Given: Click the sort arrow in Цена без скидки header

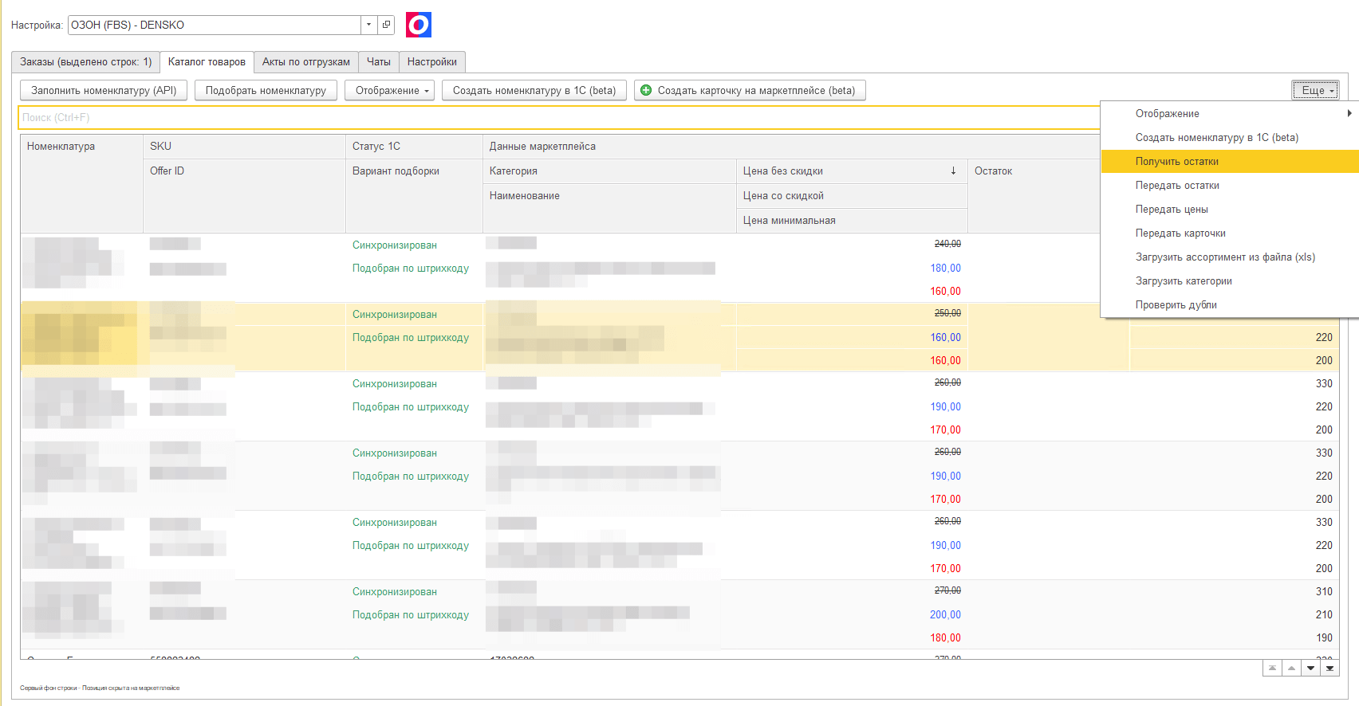Looking at the screenshot, I should 953,171.
